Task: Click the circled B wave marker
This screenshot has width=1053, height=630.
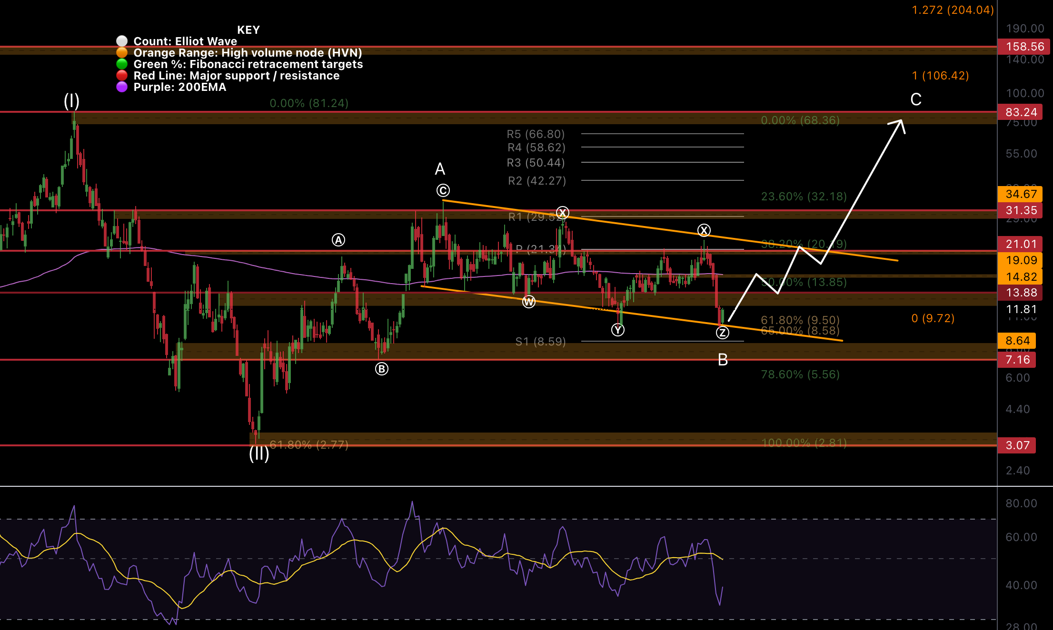Action: click(381, 368)
